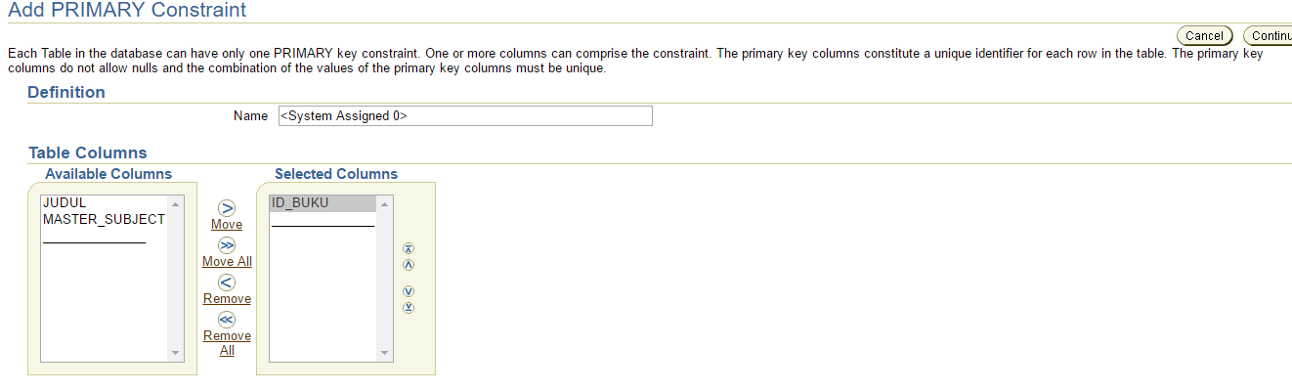Click the Move text link
1292x392 pixels.
[x=227, y=225]
